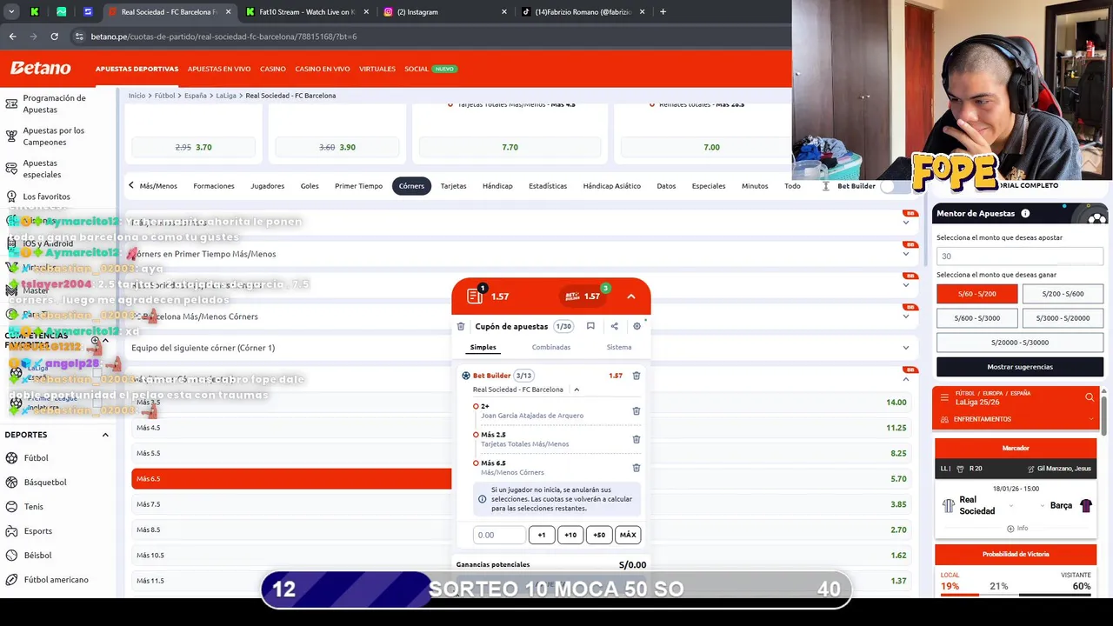Click the Básquetbol sidebar icon

click(11, 483)
